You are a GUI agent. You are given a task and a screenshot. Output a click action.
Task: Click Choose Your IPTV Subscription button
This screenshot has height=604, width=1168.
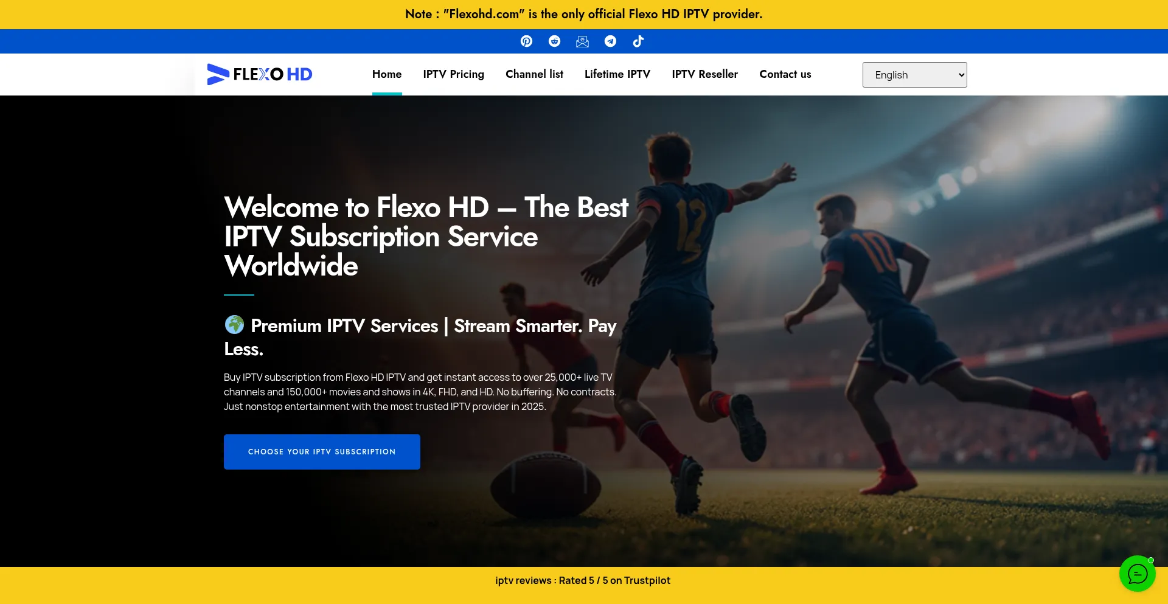coord(322,452)
